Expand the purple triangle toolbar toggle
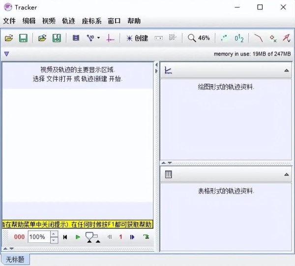Image resolution: width=295 pixels, height=266 pixels. tap(6, 54)
